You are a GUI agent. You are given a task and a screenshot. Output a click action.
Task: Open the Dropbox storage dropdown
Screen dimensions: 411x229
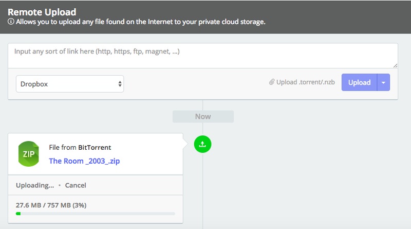69,83
